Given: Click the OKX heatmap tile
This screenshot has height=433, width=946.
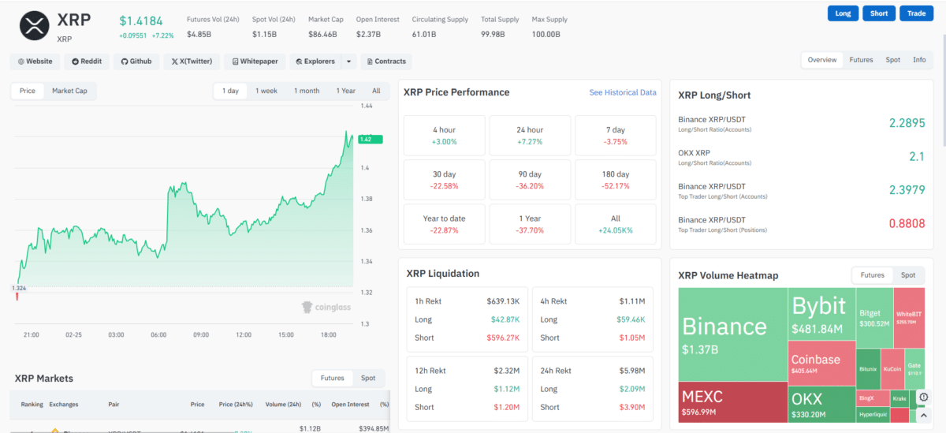Looking at the screenshot, I should 822,405.
